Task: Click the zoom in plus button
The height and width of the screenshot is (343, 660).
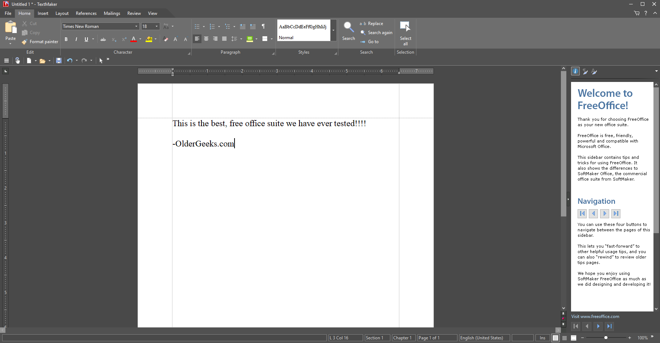Action: [x=630, y=338]
